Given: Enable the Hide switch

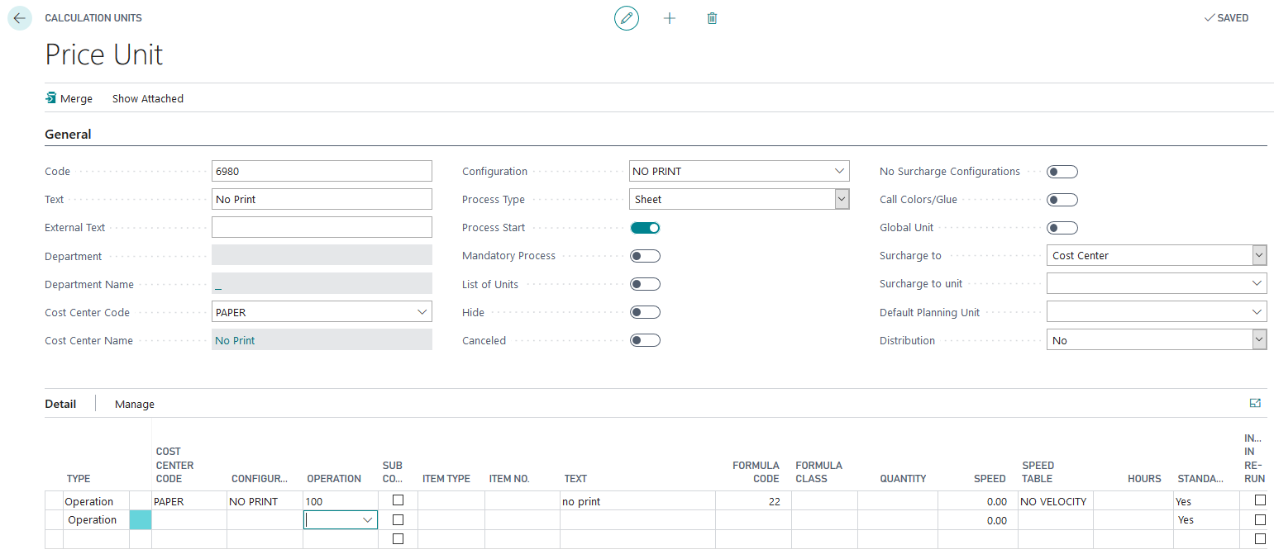Looking at the screenshot, I should click(645, 312).
